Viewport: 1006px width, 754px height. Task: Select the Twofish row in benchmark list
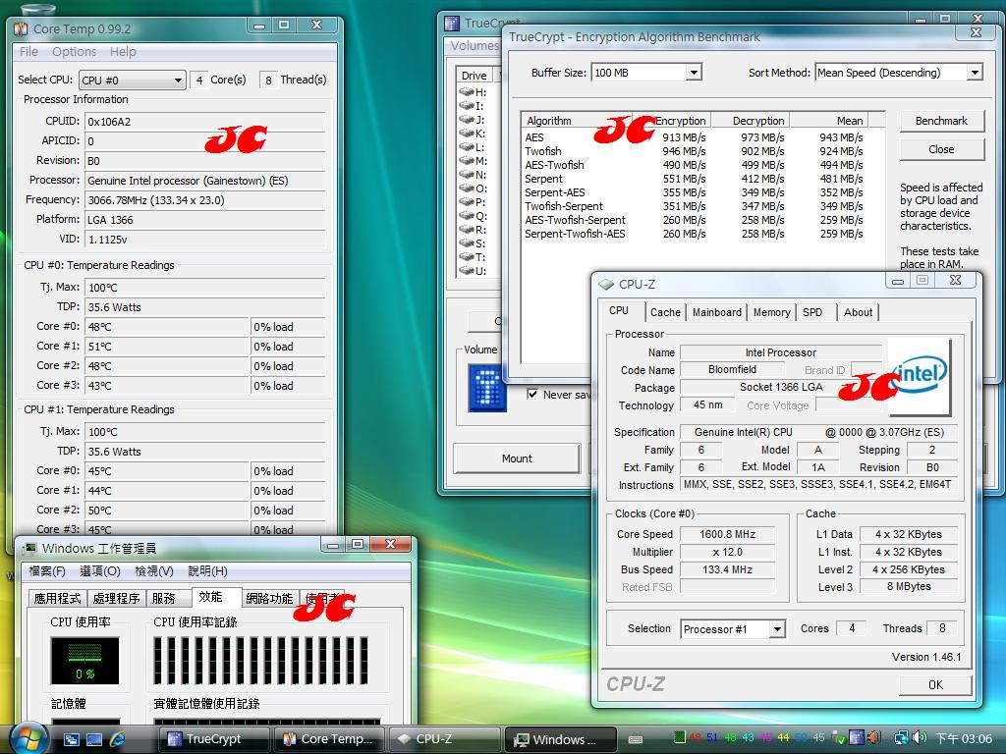[x=695, y=151]
